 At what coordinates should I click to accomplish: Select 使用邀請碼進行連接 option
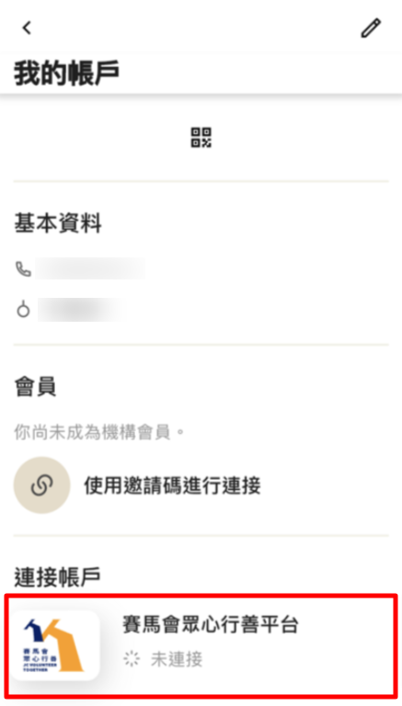tap(172, 485)
